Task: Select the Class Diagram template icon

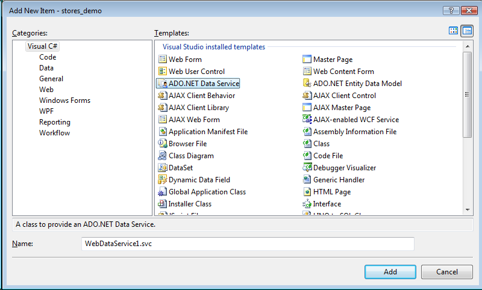Action: tap(162, 156)
